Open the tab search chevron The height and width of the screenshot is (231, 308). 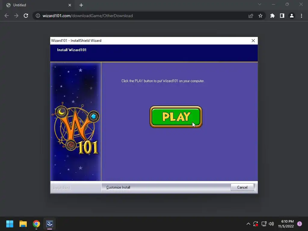260,4
